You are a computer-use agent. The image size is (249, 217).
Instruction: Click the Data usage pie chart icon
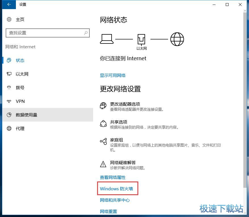pyautogui.click(x=9, y=115)
